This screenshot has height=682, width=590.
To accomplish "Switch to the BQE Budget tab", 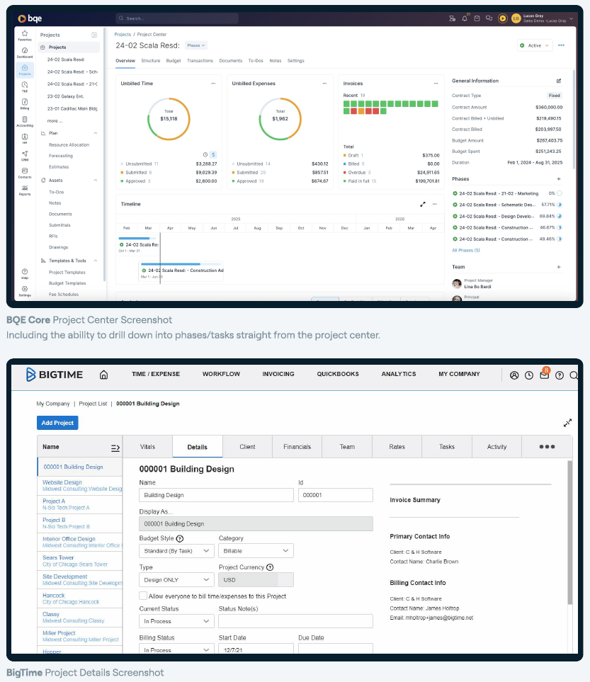I will 173,61.
